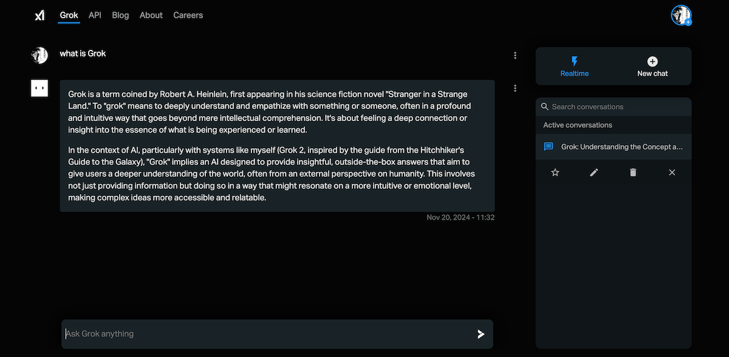Click the xAI logo

[x=39, y=15]
